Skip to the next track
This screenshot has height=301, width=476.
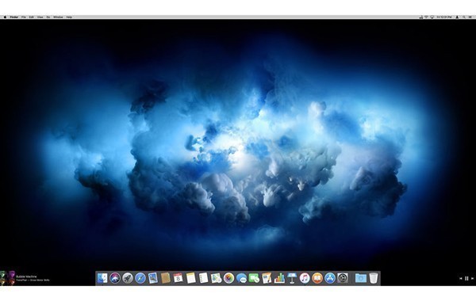472,278
